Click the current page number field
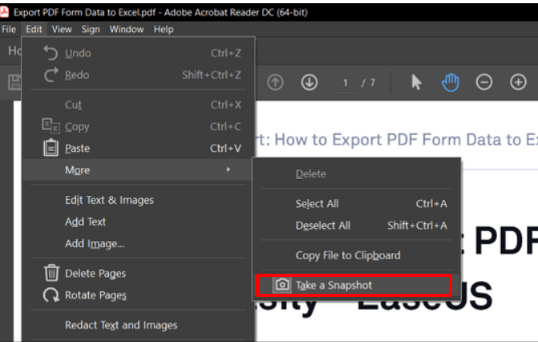The image size is (538, 342). click(346, 83)
